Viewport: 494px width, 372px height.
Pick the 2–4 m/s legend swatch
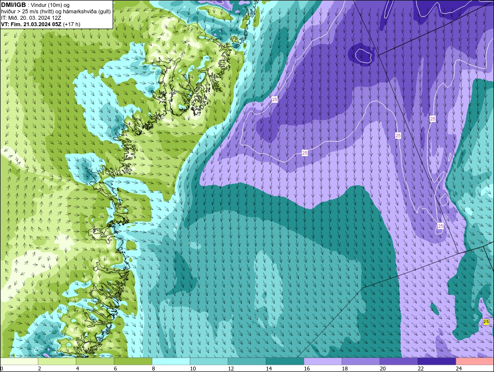coord(57,361)
